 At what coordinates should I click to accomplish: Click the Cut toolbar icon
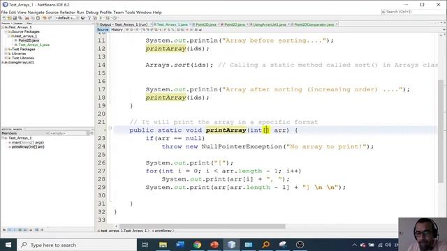[27, 18]
